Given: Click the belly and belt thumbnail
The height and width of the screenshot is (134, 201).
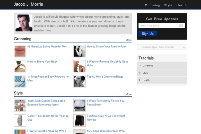Looking at the screenshot, I should pyautogui.click(x=79, y=106).
